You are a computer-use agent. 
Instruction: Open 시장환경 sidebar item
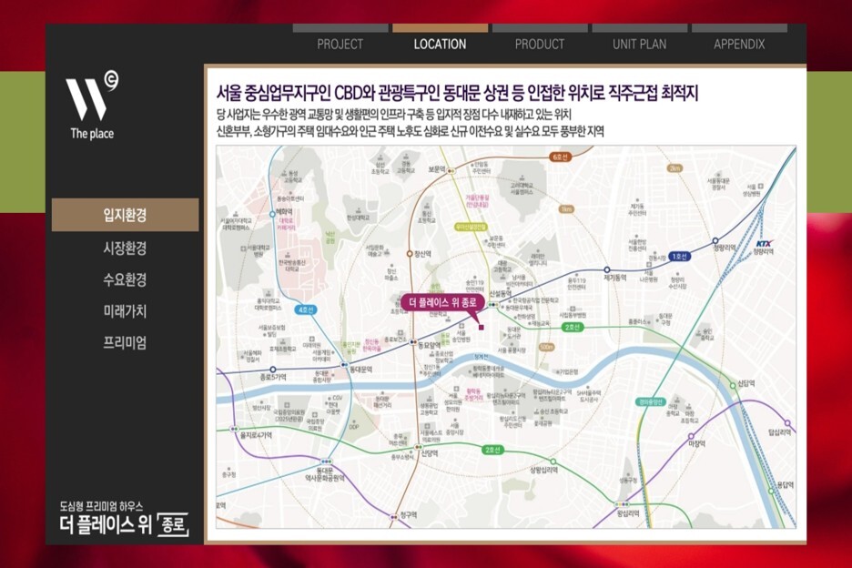point(125,248)
